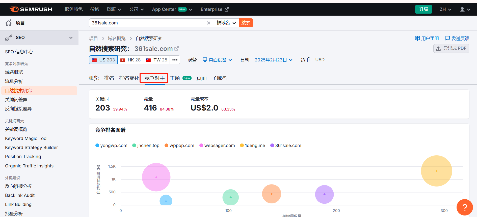Switch to the 概览 tab

[94, 78]
